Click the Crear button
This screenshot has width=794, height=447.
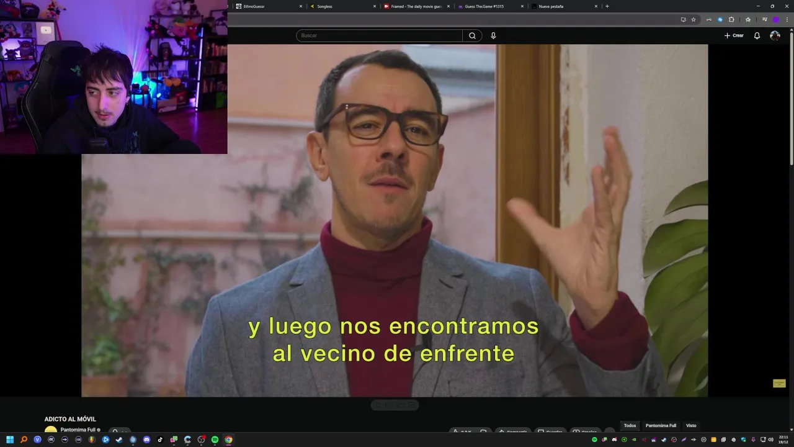(734, 35)
